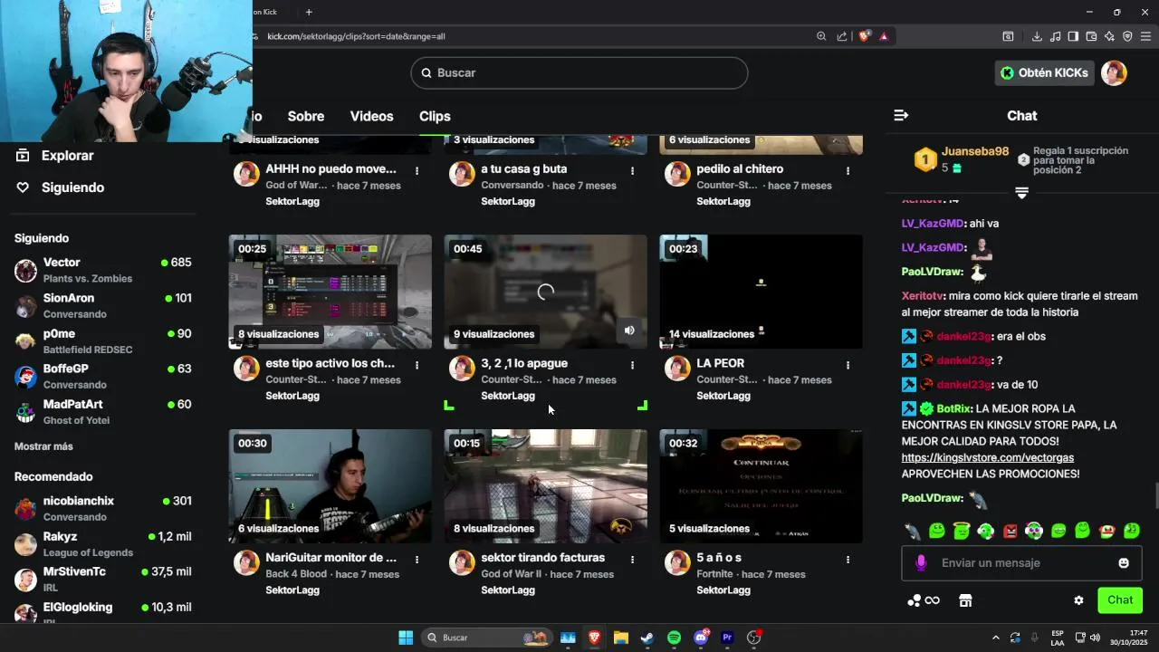
Task: Open options menu for 'sektor tirando facturas' clip
Action: click(632, 560)
